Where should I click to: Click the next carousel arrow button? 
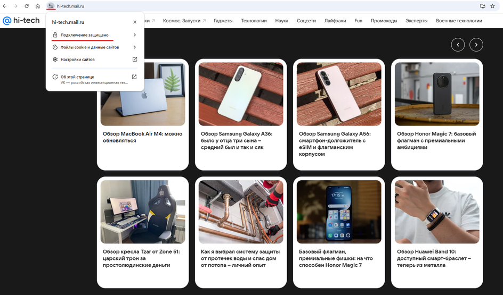pyautogui.click(x=476, y=45)
